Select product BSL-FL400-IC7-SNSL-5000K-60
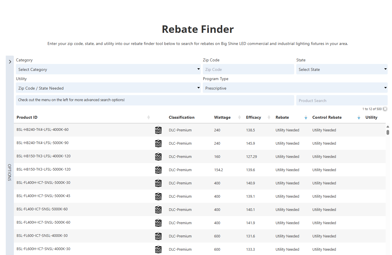The image size is (392, 255). [42, 209]
